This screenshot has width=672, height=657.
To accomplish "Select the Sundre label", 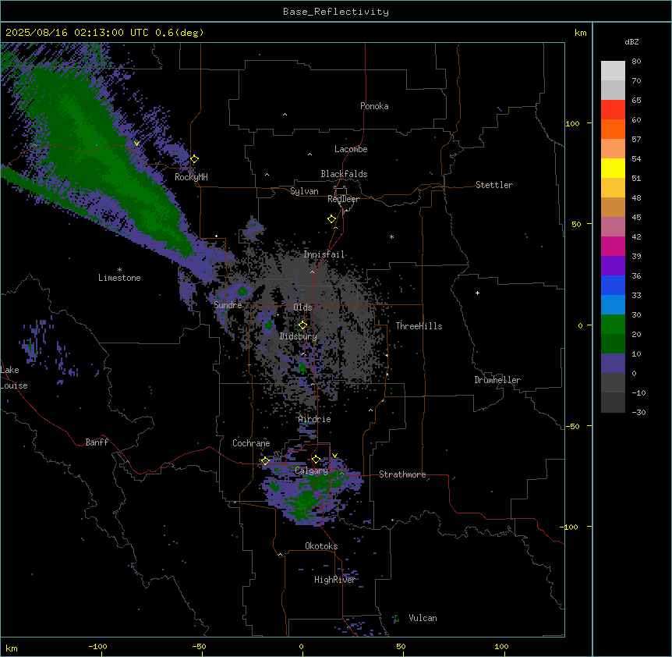I will pos(228,305).
